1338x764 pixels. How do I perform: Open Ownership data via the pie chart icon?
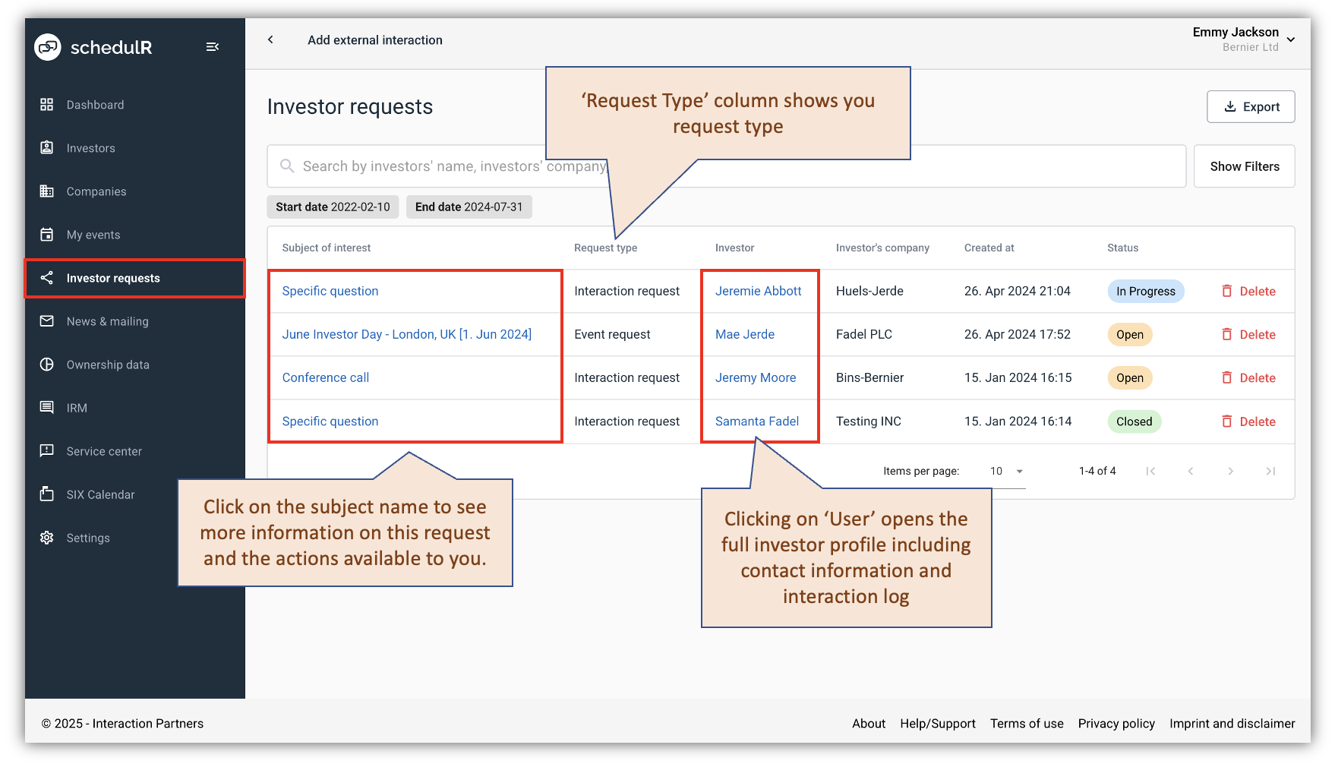click(47, 365)
